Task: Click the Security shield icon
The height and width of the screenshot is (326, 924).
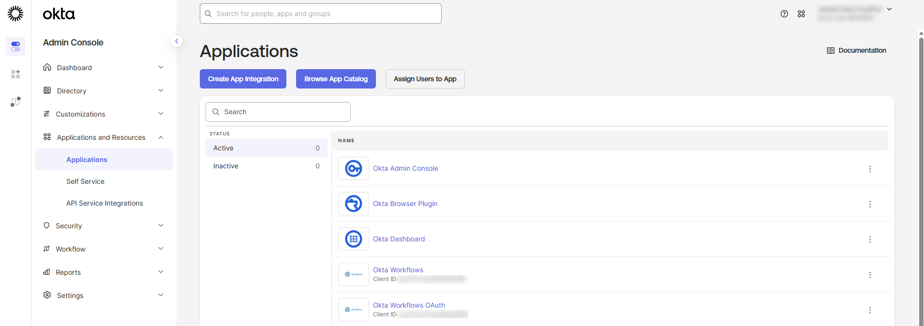Action: coord(46,225)
